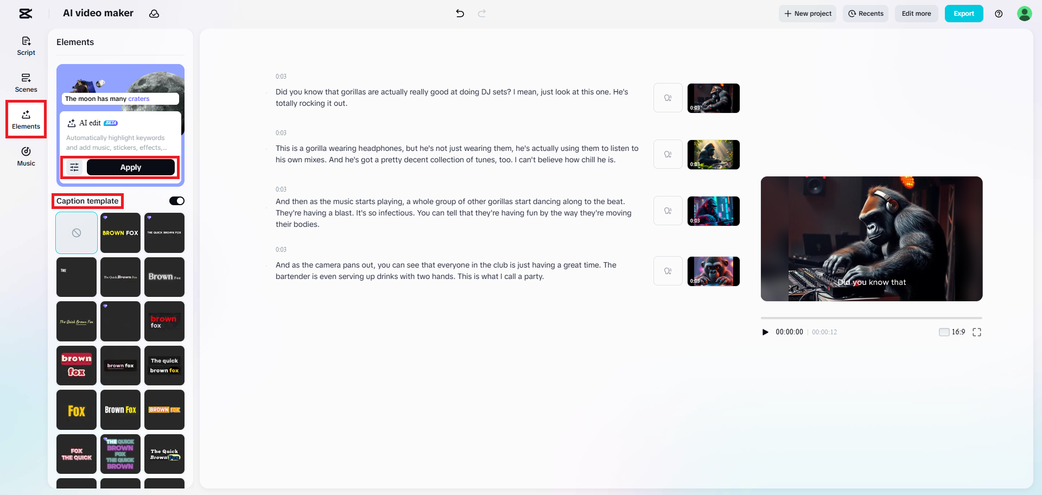Open the account avatar menu
Image resolution: width=1042 pixels, height=495 pixels.
pos(1025,14)
